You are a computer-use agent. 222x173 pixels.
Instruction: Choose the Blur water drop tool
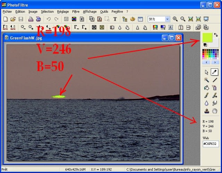[207, 103]
